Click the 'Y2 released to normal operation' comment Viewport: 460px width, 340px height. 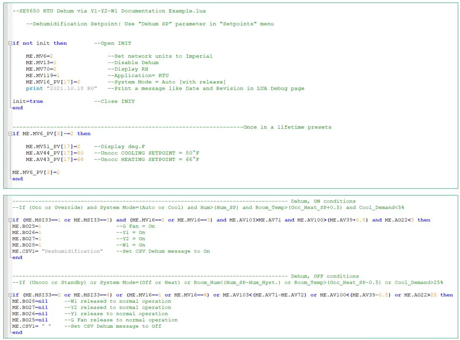click(118, 308)
